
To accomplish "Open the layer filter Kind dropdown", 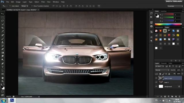I will click(x=160, y=66).
